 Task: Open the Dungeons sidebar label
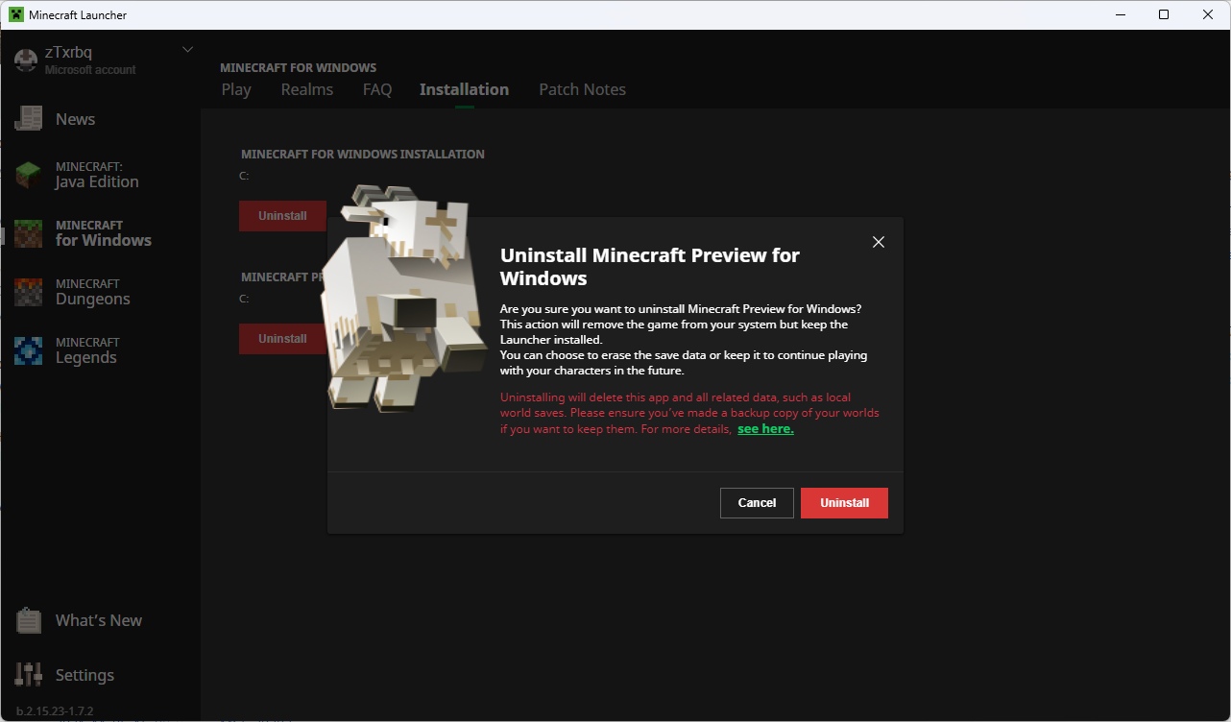click(92, 299)
